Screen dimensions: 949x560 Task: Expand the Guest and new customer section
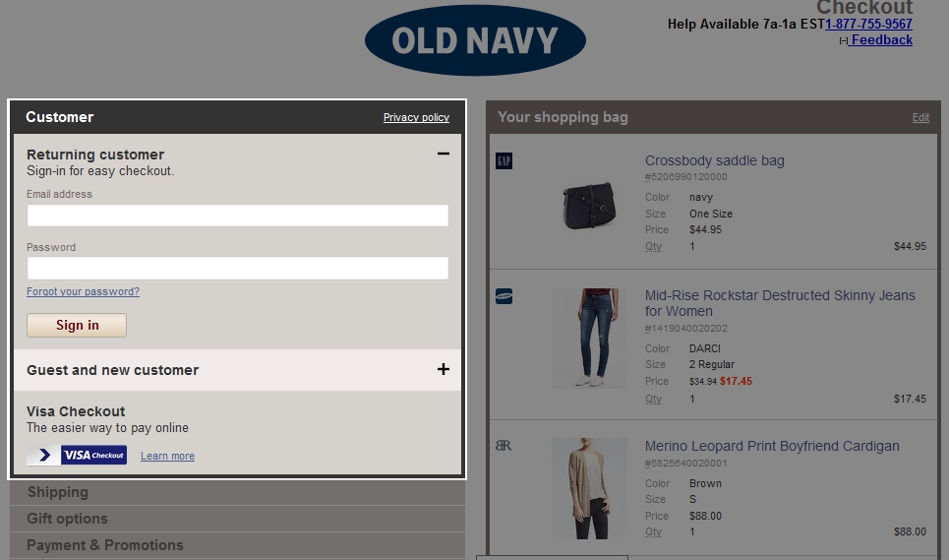coord(443,369)
